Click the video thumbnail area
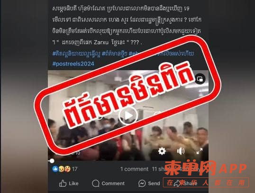This screenshot has width=255, height=193. pos(128,116)
